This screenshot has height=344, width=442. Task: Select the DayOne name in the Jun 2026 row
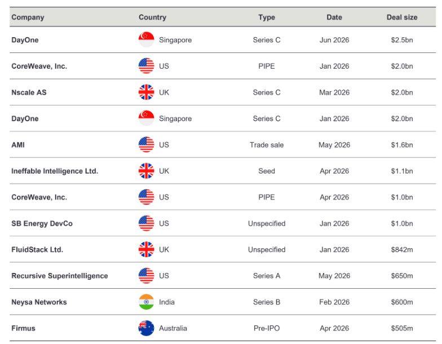point(25,39)
